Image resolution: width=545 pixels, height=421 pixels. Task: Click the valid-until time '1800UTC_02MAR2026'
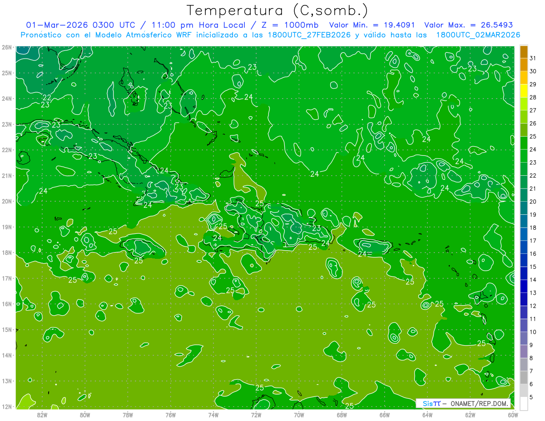click(478, 35)
